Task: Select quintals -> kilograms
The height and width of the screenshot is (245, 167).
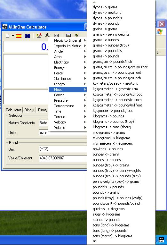Action: pos(121,209)
